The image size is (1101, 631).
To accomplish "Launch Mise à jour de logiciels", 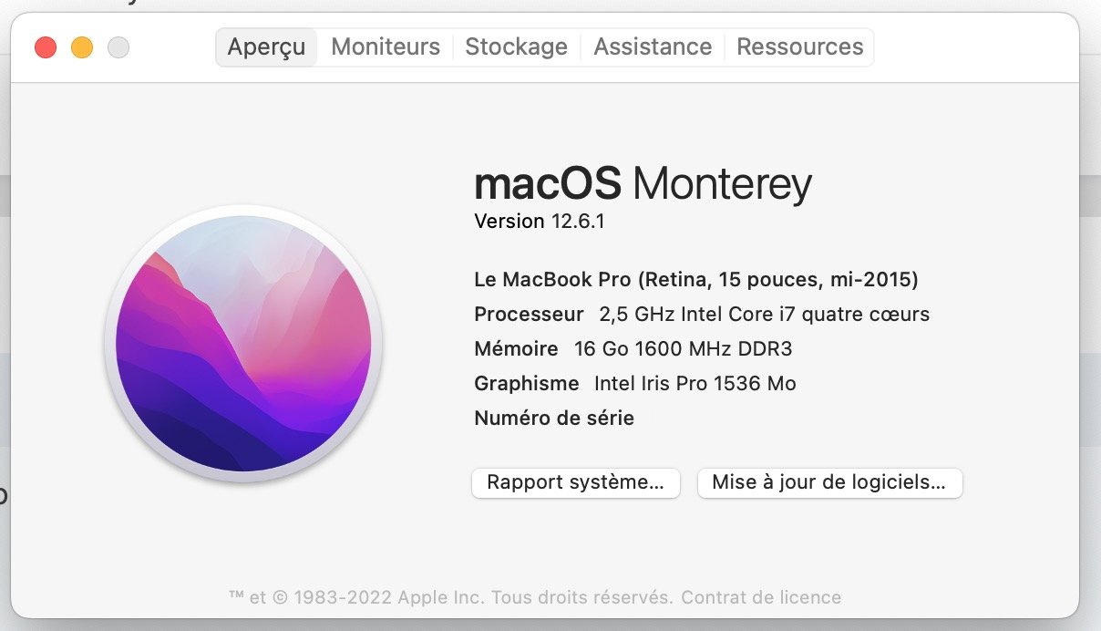I will point(828,482).
